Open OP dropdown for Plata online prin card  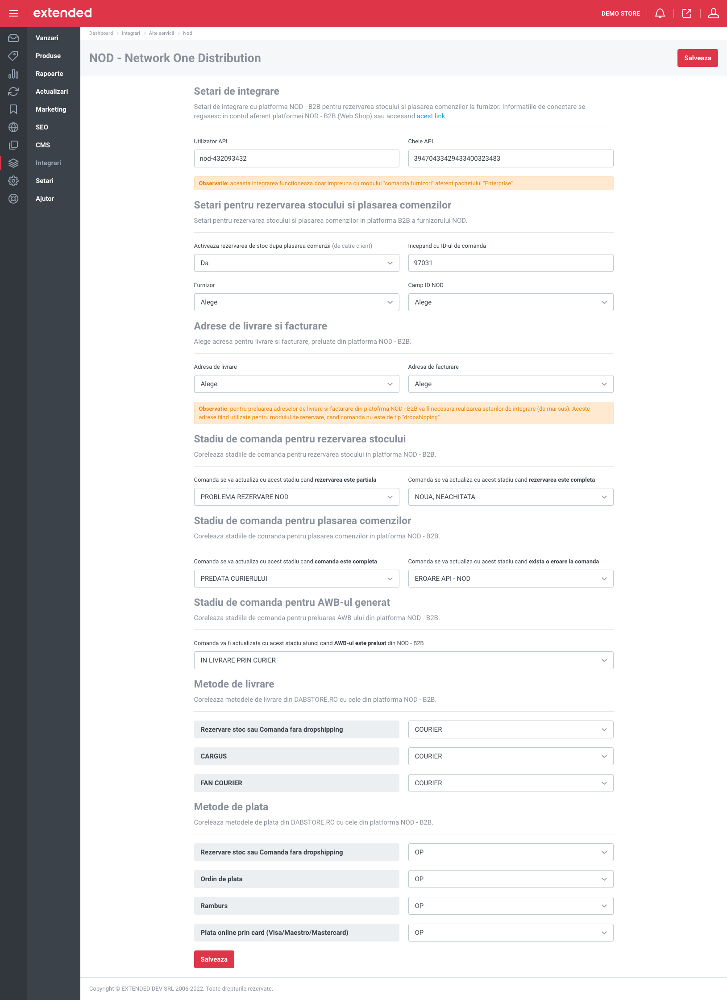tap(511, 933)
